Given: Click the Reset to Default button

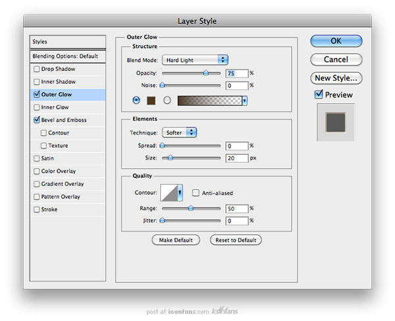Looking at the screenshot, I should (236, 240).
